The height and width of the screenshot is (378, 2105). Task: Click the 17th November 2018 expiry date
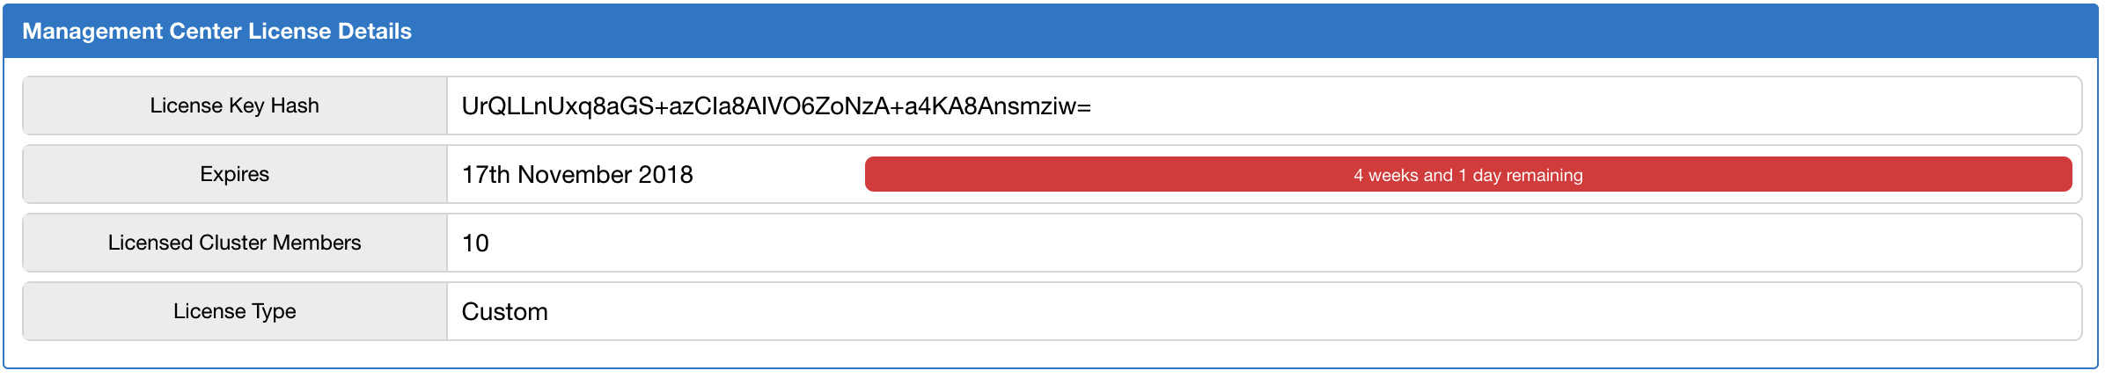click(577, 175)
